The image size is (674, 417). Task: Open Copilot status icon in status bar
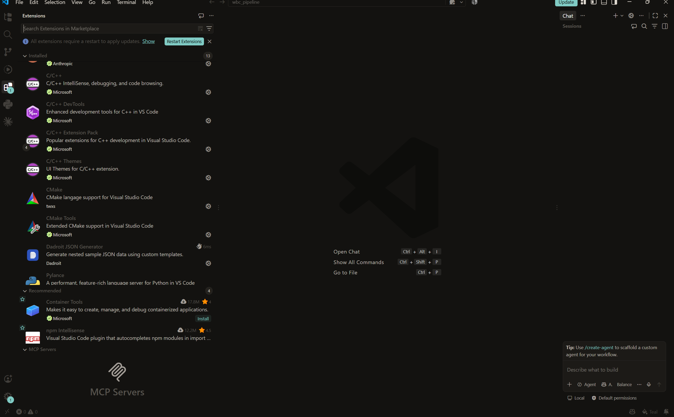tap(632, 412)
